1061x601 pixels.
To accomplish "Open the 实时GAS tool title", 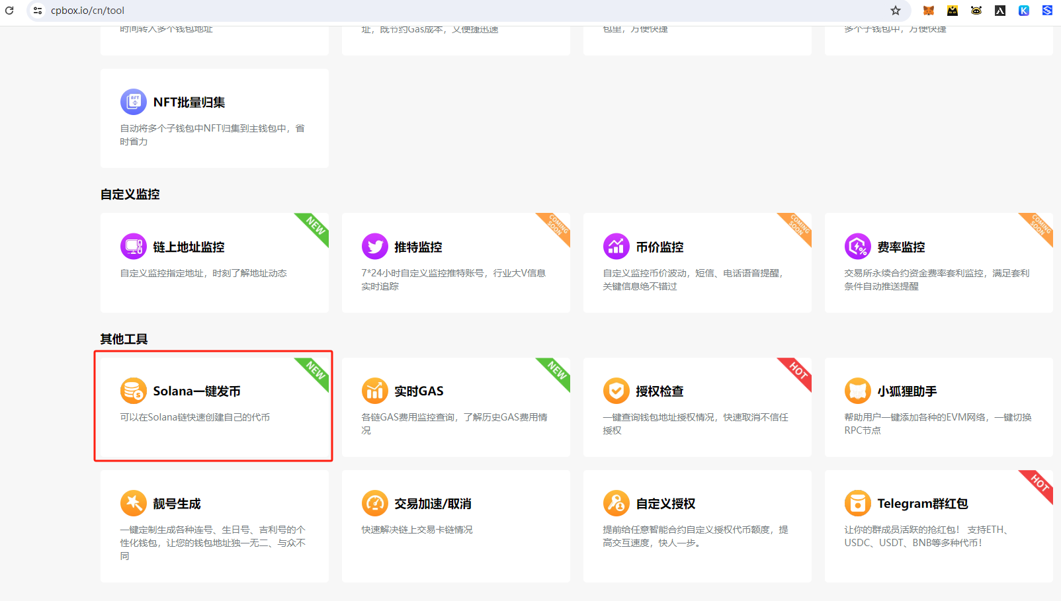I will [419, 391].
